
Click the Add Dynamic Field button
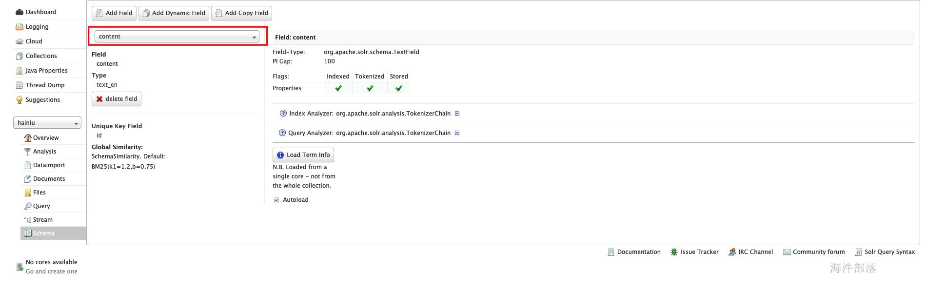tap(174, 13)
